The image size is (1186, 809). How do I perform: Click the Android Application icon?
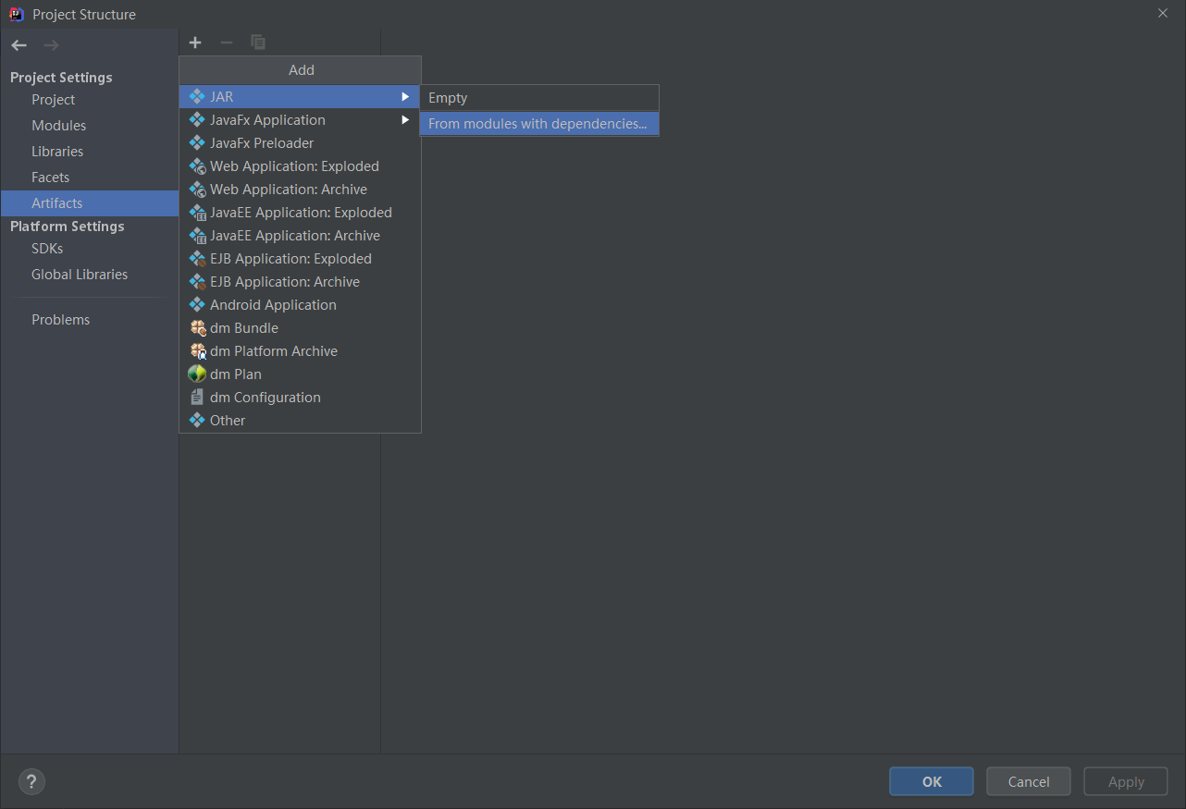(196, 304)
